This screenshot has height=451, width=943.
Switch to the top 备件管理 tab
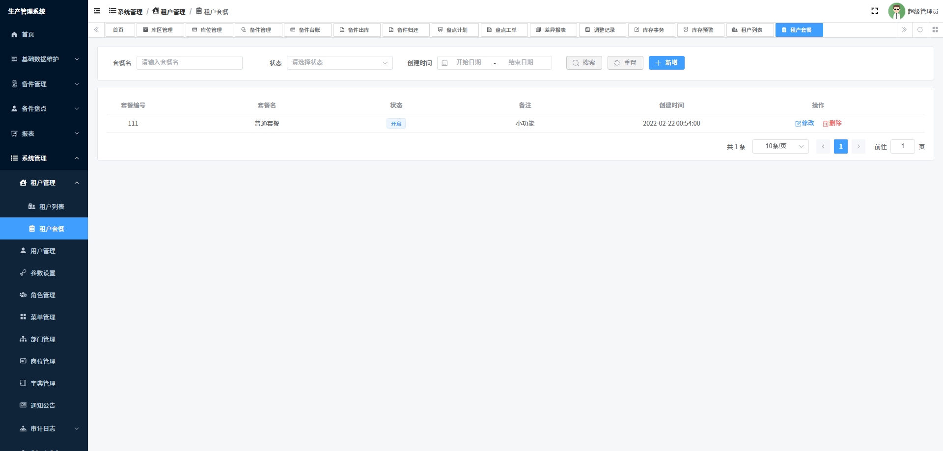click(258, 30)
